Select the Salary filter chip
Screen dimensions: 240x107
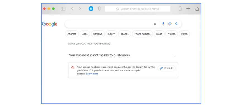pyautogui.click(x=111, y=34)
